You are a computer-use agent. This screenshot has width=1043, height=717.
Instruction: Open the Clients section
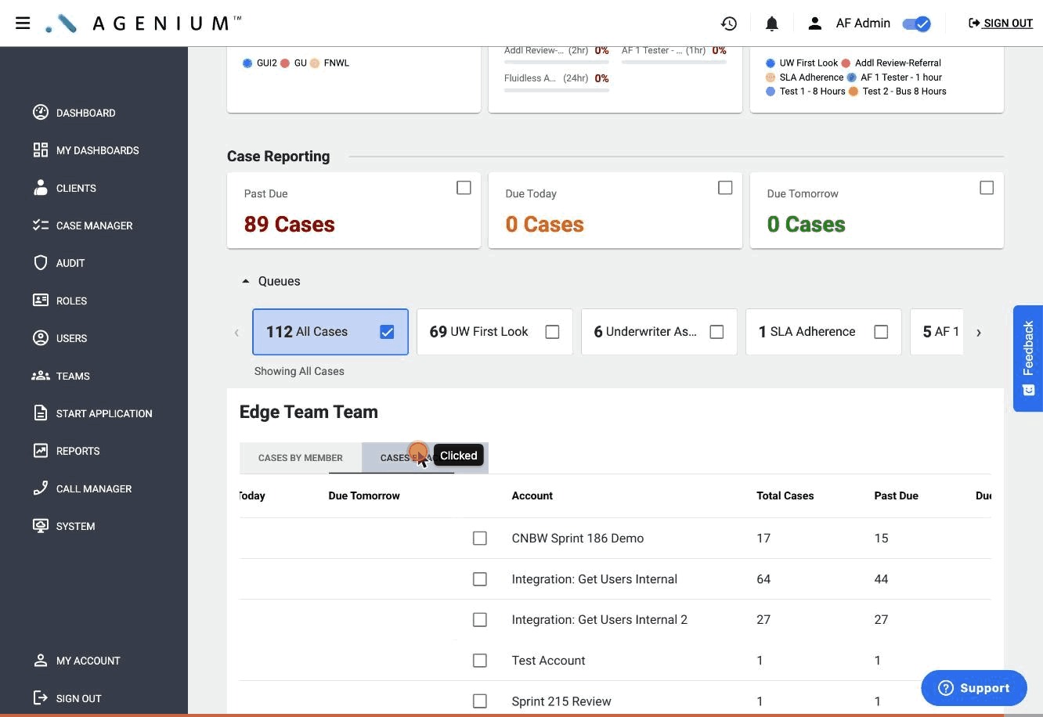tap(76, 188)
